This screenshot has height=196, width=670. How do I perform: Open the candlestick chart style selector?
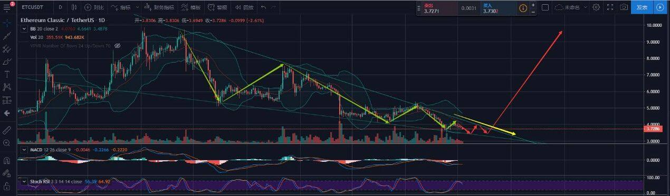coord(73,7)
